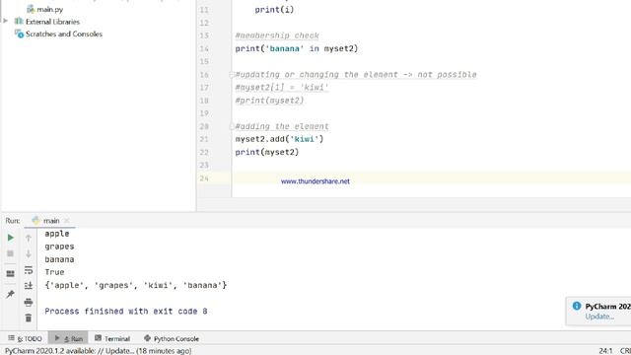The height and width of the screenshot is (355, 631).
Task: Pin the Run tab with pin icon
Action: [11, 294]
